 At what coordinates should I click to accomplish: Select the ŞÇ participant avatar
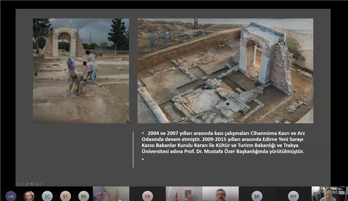pos(47,196)
